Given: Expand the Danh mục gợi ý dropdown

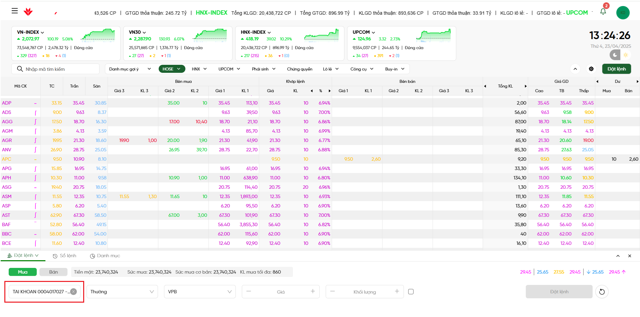Looking at the screenshot, I should pos(130,69).
